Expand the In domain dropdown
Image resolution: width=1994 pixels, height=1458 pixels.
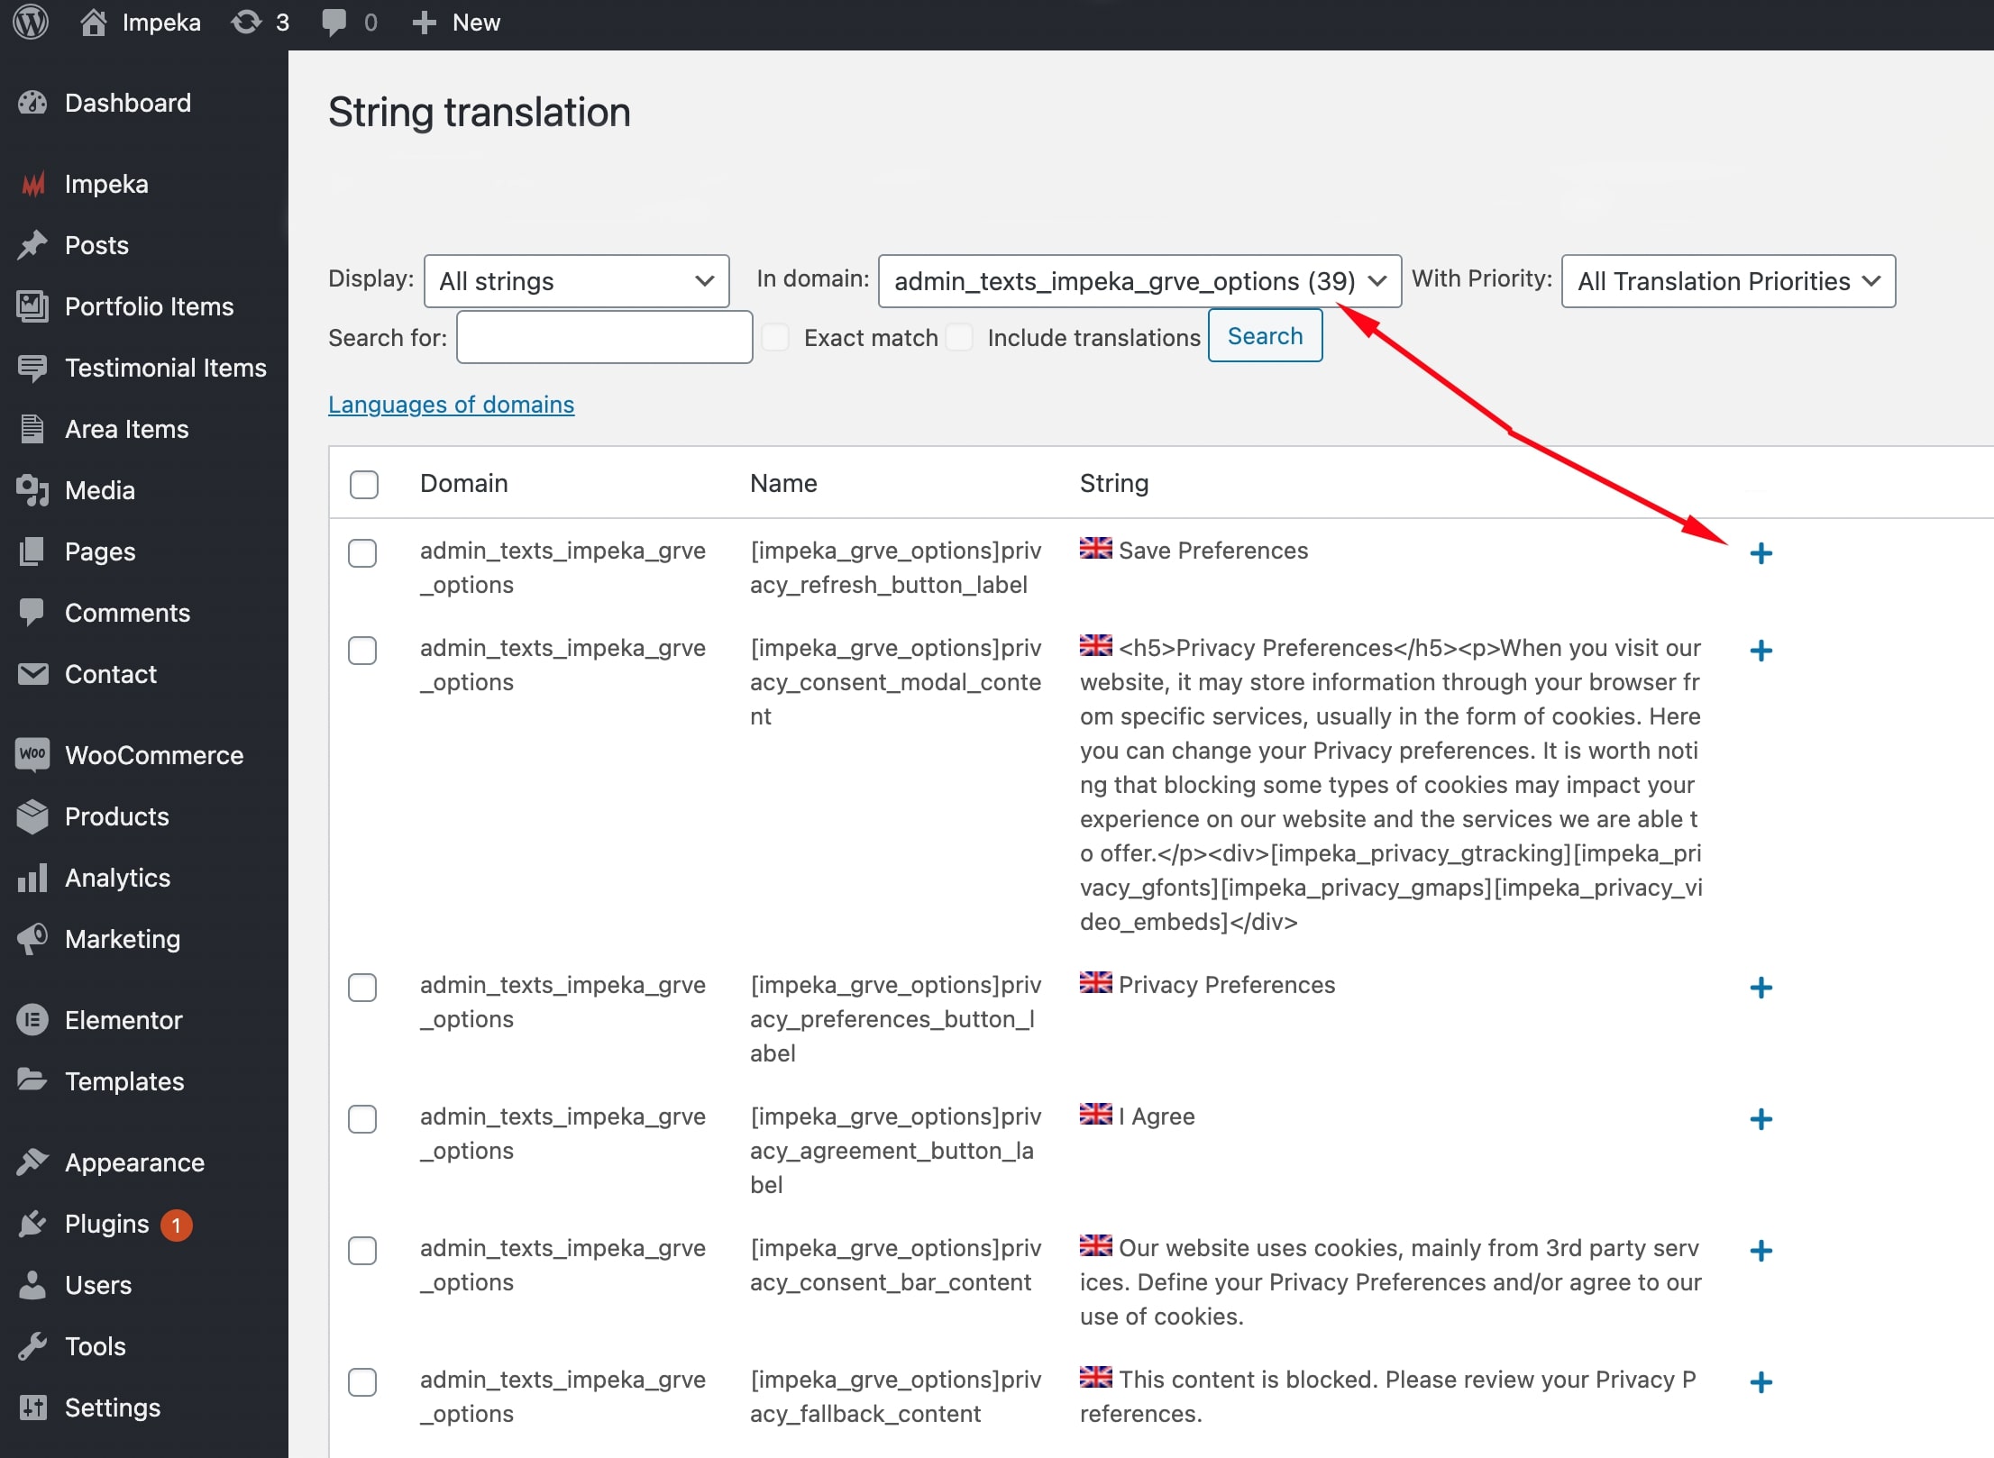click(x=1139, y=281)
